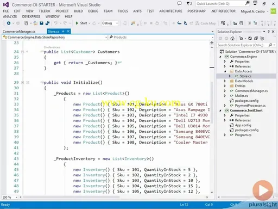Expand the Entities folder
Screen dimensions: 278x209
tap(225, 86)
